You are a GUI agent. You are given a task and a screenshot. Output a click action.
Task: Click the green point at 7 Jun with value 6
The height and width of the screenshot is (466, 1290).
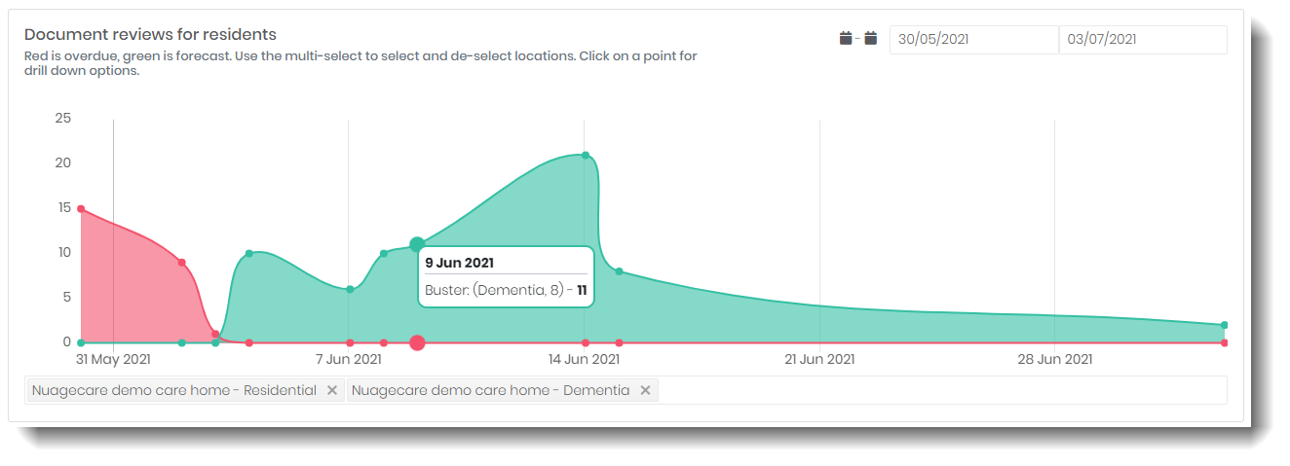click(350, 289)
